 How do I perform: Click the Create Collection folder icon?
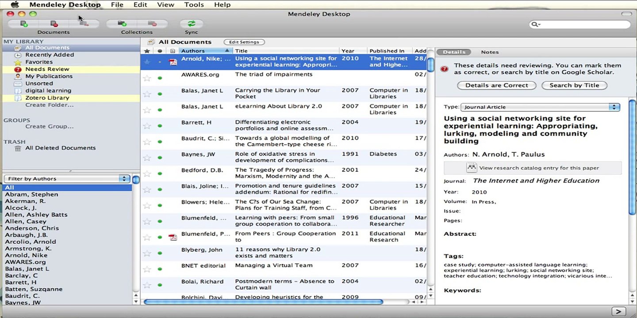pyautogui.click(x=122, y=23)
